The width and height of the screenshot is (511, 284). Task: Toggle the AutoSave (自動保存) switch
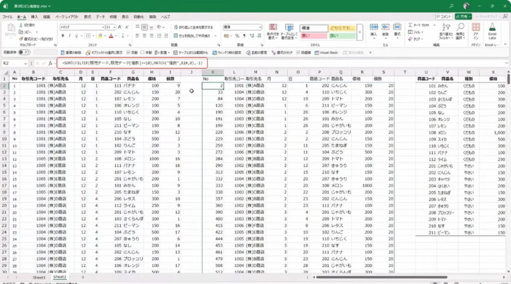[x=24, y=52]
